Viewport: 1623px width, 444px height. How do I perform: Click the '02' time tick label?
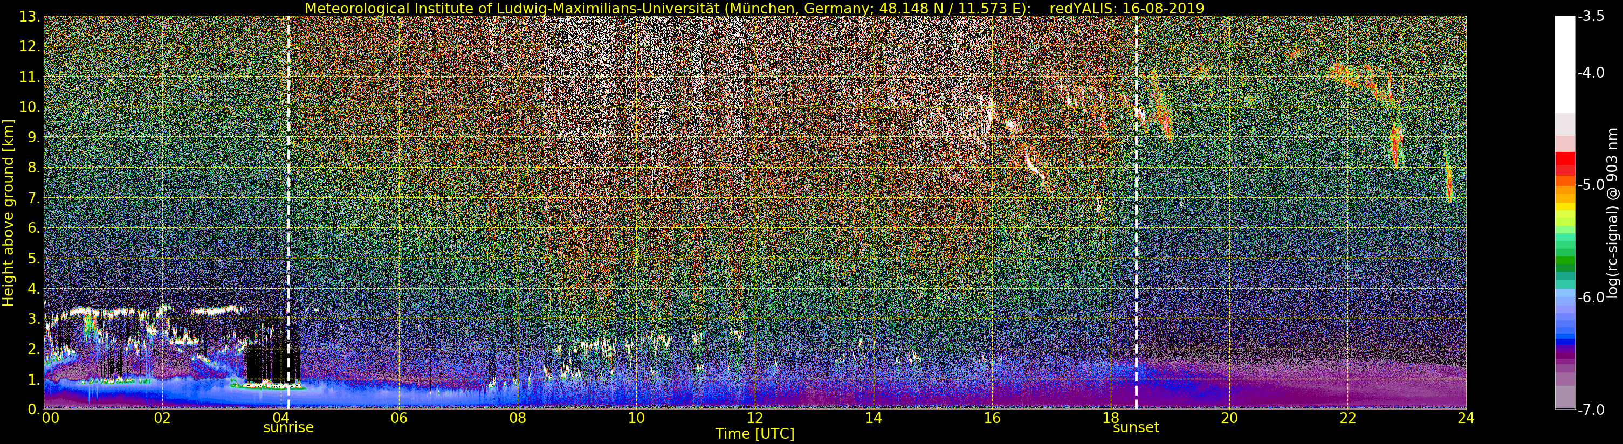[x=162, y=418]
